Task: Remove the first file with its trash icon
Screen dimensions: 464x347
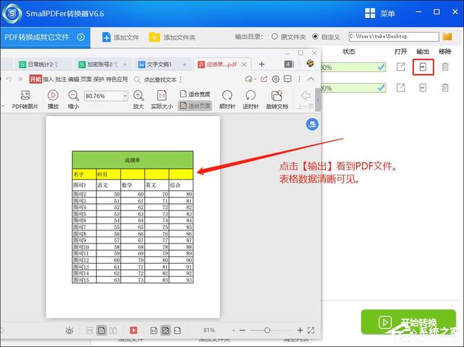Action: coord(445,67)
